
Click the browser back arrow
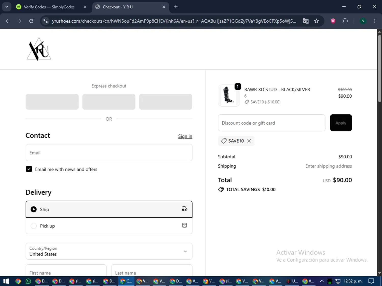click(x=7, y=21)
